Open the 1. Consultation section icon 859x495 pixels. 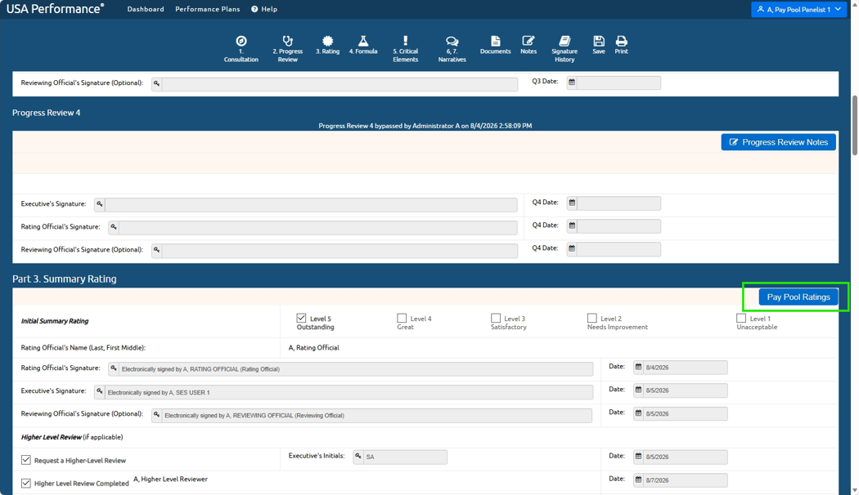coord(241,49)
